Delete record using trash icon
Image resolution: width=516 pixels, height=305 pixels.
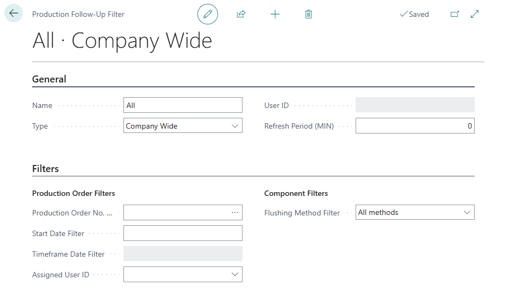[308, 14]
